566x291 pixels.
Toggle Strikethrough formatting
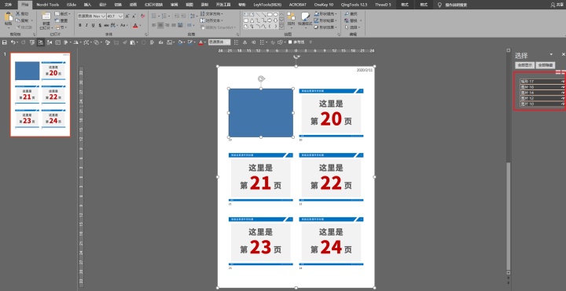pos(106,26)
